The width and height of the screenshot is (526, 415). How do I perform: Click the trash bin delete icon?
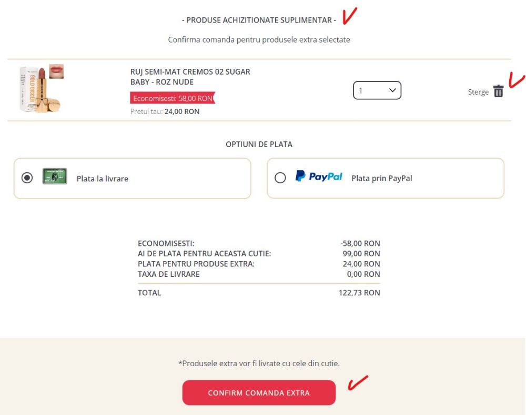coord(498,91)
